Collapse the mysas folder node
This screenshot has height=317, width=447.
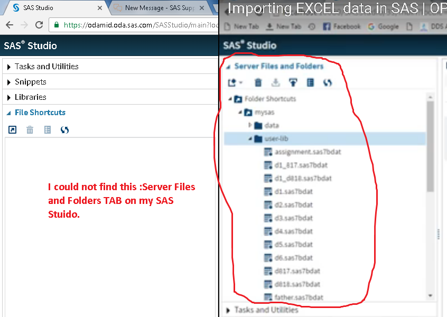coord(240,113)
